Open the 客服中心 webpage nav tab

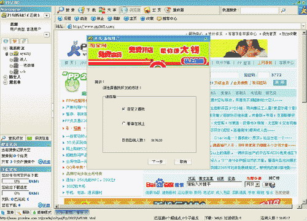click(x=286, y=63)
